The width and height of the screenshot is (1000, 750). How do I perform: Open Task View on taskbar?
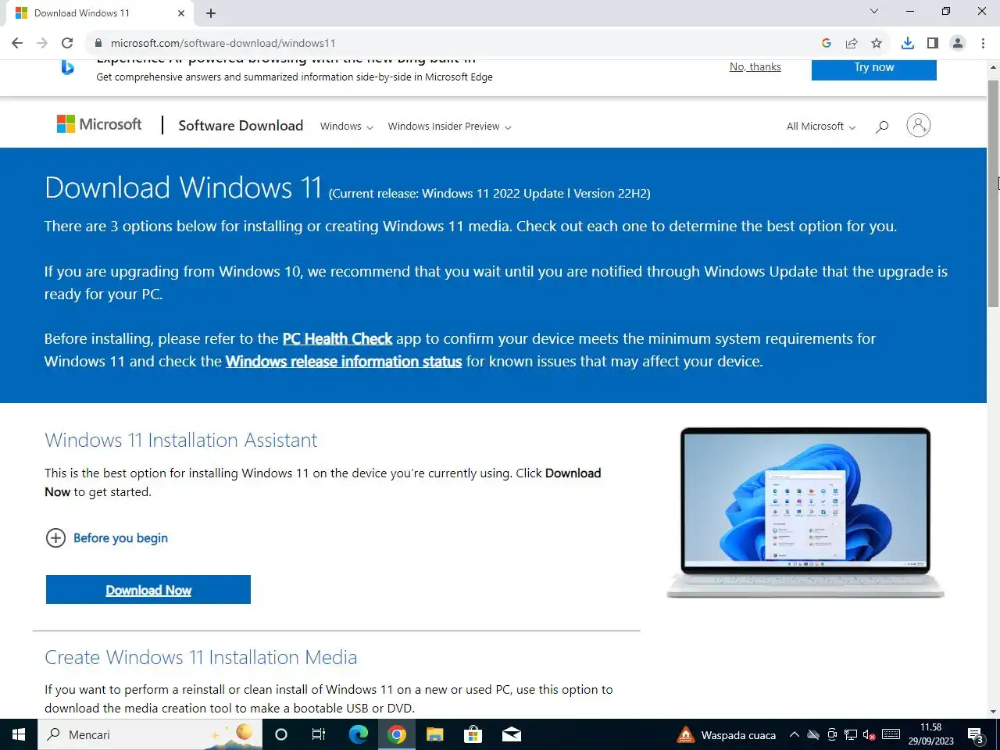click(319, 734)
